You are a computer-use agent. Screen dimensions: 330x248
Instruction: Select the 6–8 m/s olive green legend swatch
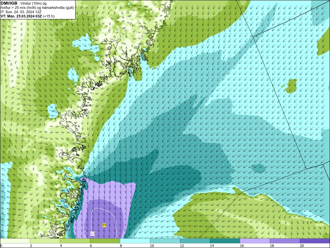pyautogui.click(x=105, y=241)
